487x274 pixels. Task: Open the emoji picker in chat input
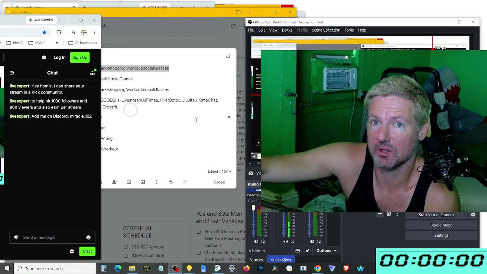[88, 237]
